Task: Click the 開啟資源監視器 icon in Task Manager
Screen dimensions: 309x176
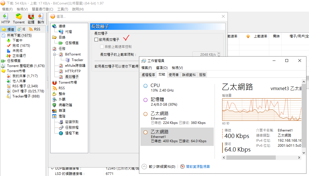Action: (x=182, y=166)
